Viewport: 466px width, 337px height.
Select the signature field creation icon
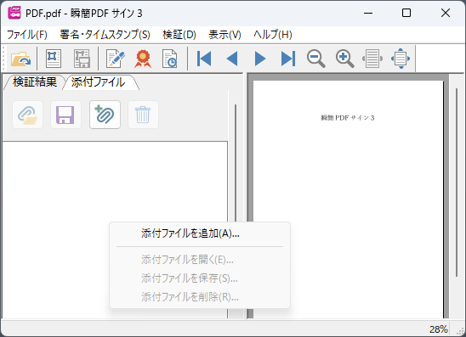click(54, 59)
